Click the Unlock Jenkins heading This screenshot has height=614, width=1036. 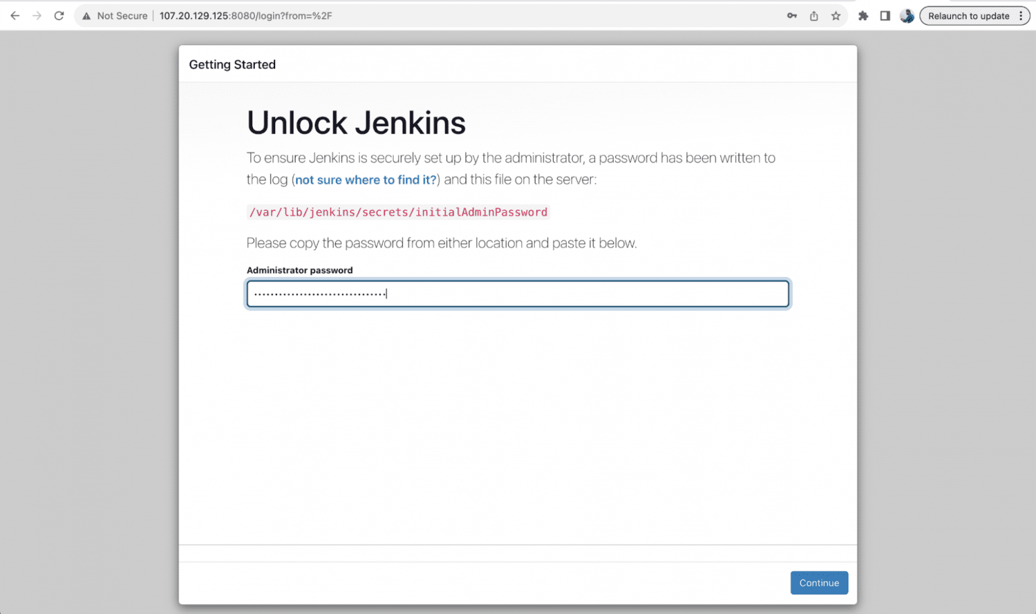356,123
